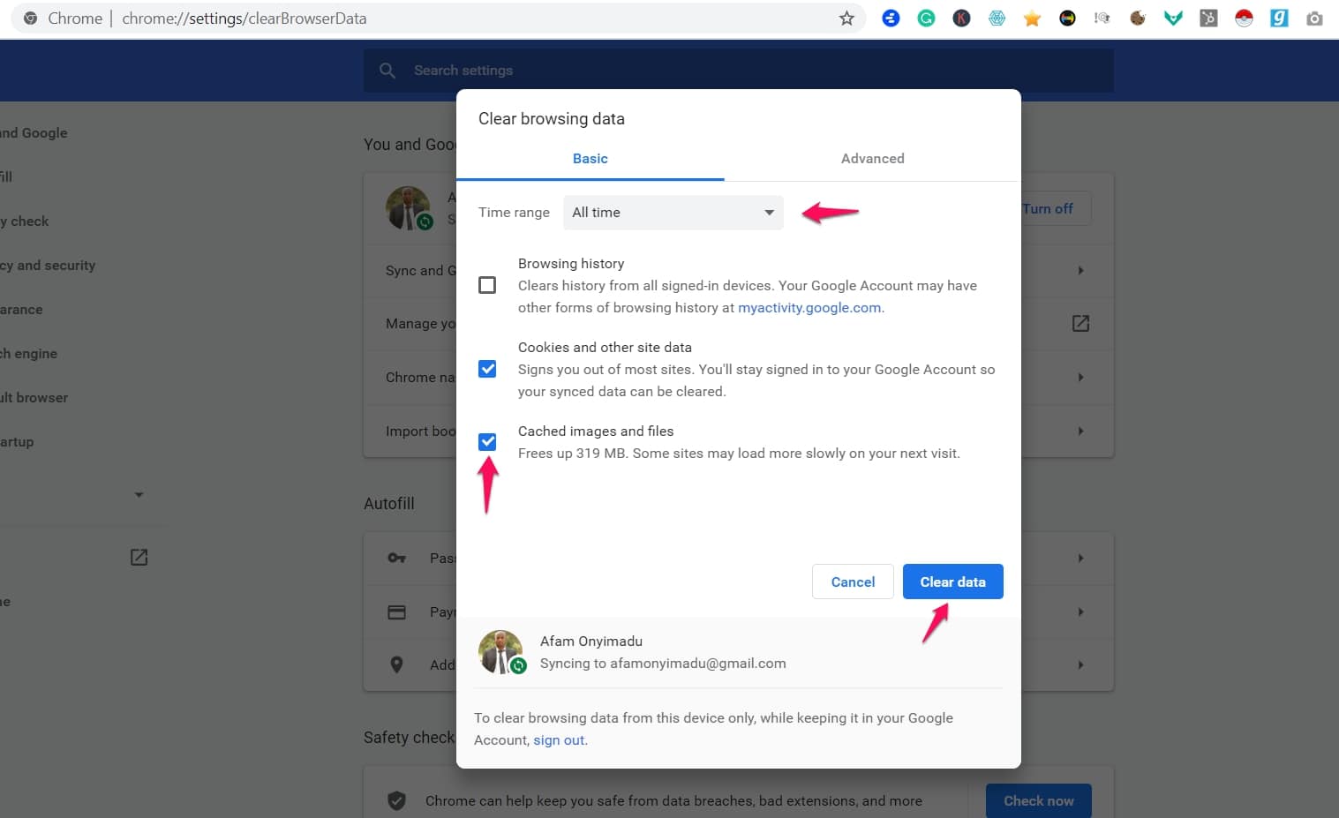Click the Safety check shield icon
Image resolution: width=1339 pixels, height=818 pixels.
397,801
